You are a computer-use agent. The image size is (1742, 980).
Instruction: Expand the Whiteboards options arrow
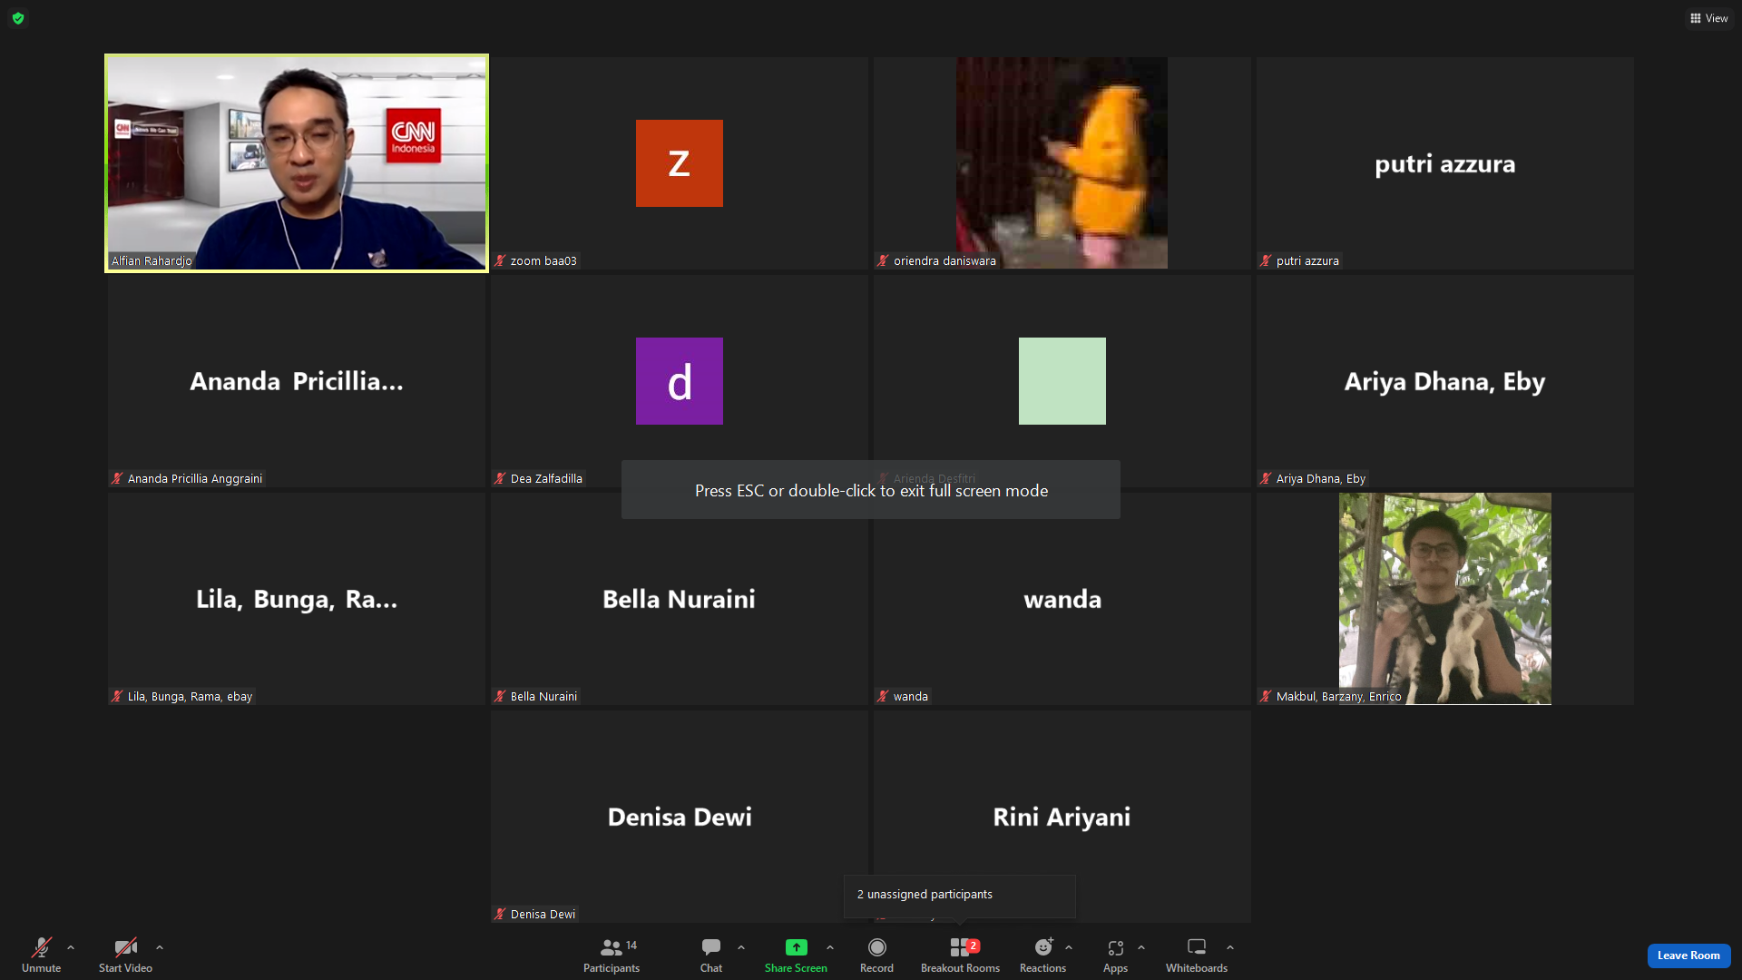(x=1230, y=947)
